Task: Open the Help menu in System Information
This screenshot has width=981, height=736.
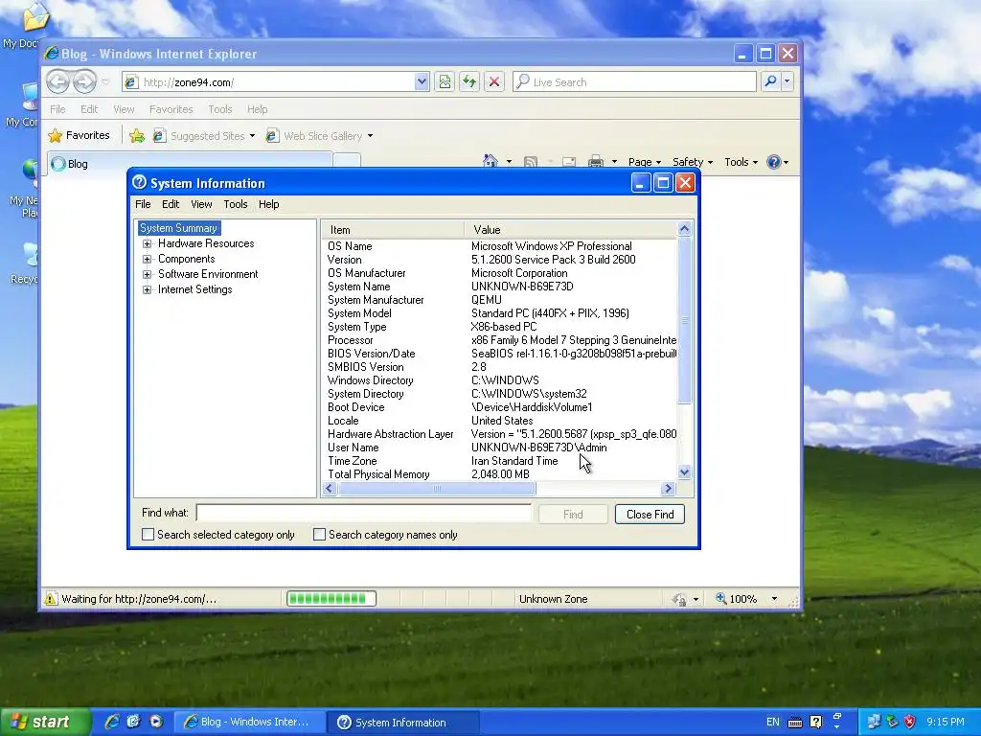Action: (269, 204)
